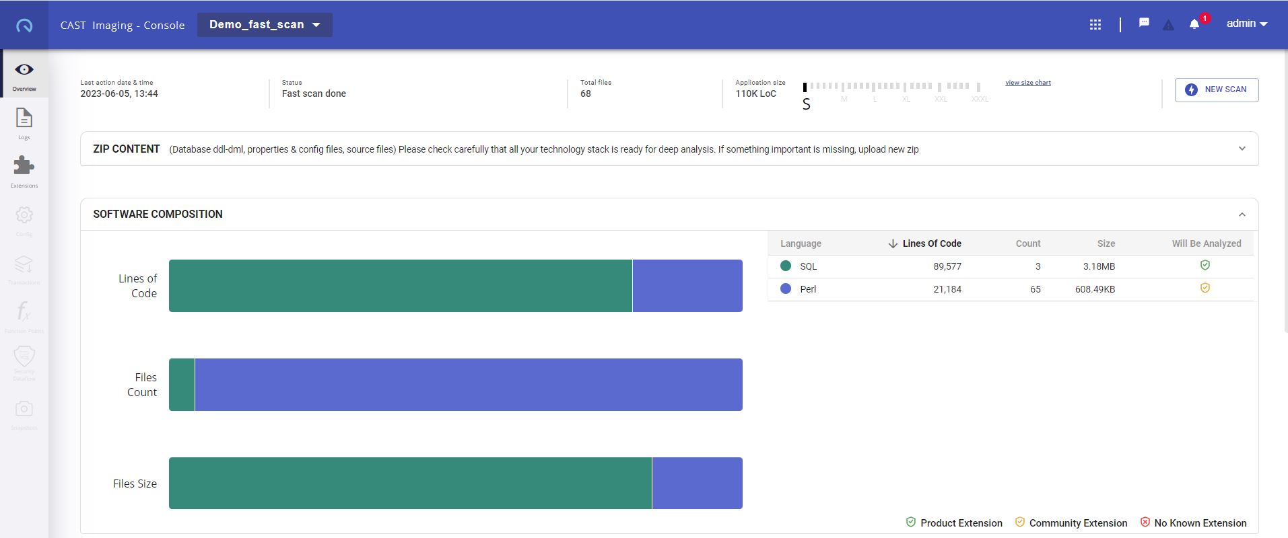Click the 21,184 lines of code value

(947, 289)
